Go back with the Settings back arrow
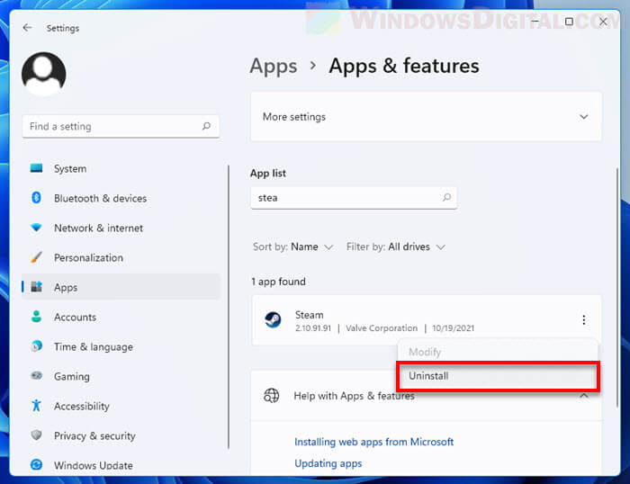This screenshot has width=630, height=484. 27,28
